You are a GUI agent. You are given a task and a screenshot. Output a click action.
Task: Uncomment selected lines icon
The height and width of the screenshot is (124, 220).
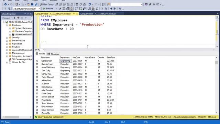pos(106,9)
